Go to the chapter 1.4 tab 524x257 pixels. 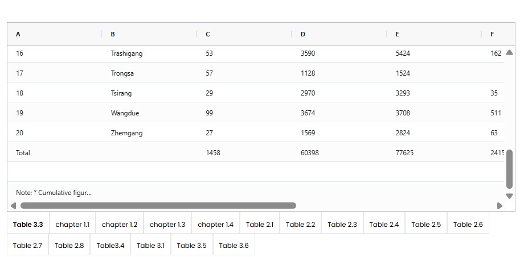[x=215, y=225]
